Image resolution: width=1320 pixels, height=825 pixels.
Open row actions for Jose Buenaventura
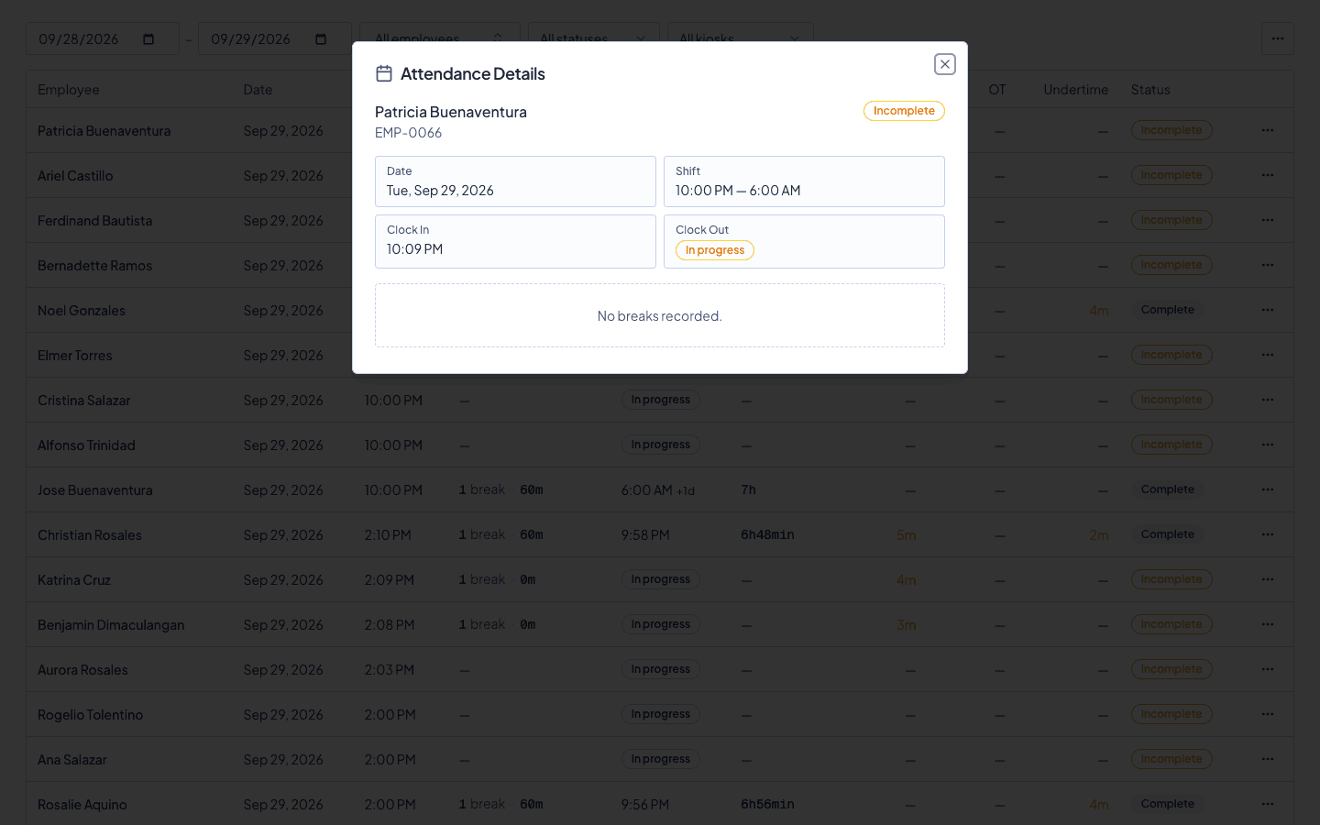[1268, 489]
